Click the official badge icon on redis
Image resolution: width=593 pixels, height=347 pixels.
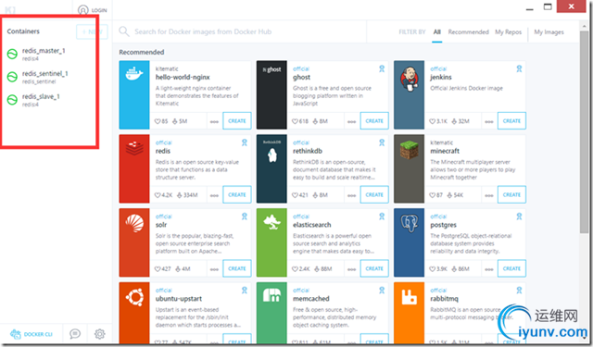[245, 143]
